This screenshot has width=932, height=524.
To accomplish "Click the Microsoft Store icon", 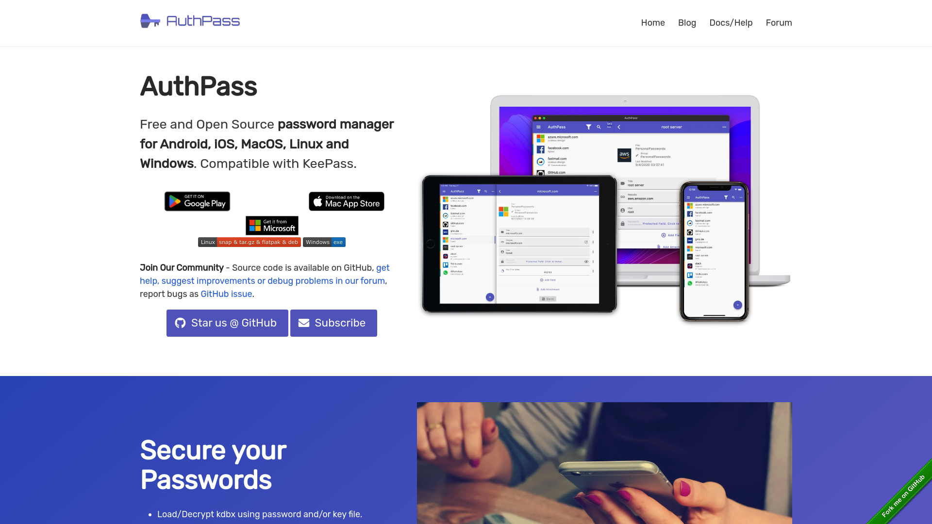I will [271, 225].
